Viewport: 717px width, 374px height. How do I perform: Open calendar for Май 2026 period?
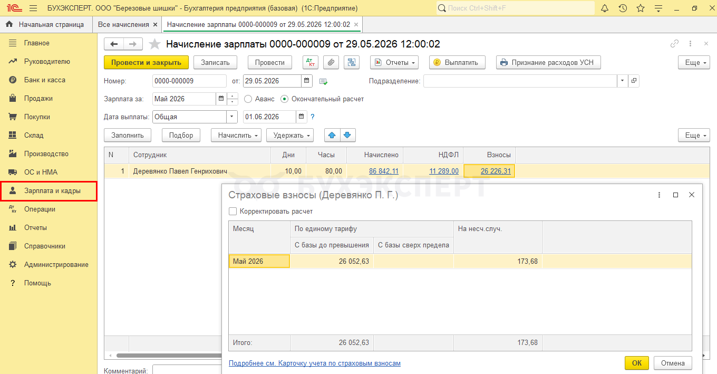click(x=221, y=99)
